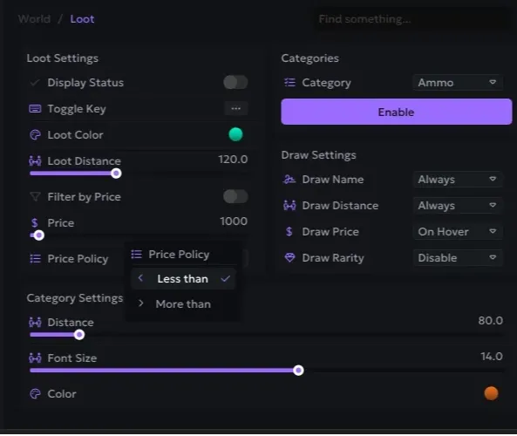Viewport: 517px width, 436px height.
Task: Select the More than price policy option
Action: 183,304
